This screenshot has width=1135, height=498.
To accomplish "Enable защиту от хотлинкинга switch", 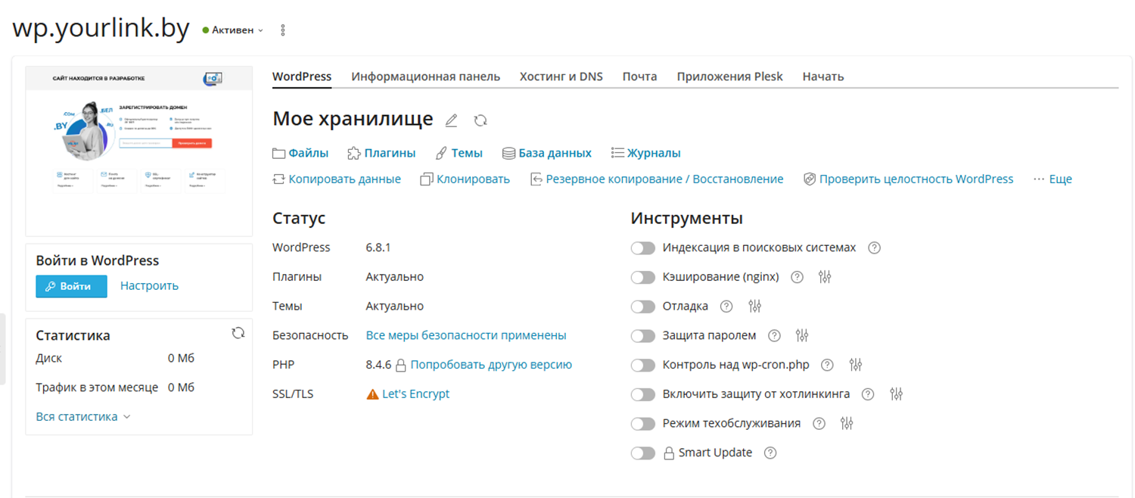I will (643, 394).
